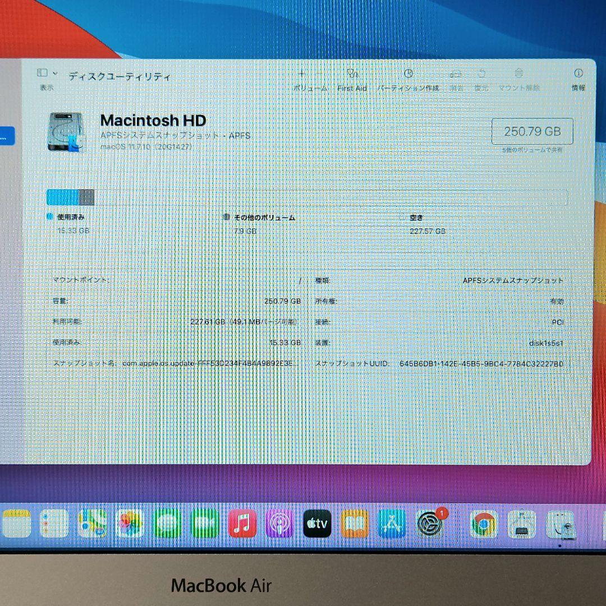Click Disk Utility icon in the Dock
Screen dimensions: 606x606
pyautogui.click(x=561, y=525)
